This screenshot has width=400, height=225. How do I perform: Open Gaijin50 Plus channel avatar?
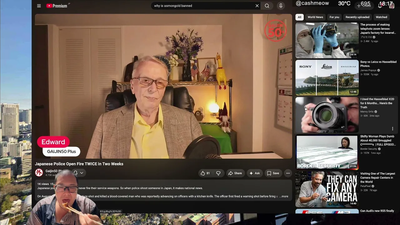tap(39, 172)
